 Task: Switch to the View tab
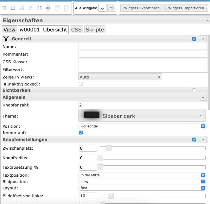(10, 30)
